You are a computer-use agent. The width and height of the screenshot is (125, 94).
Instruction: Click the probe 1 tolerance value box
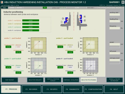[18, 47]
